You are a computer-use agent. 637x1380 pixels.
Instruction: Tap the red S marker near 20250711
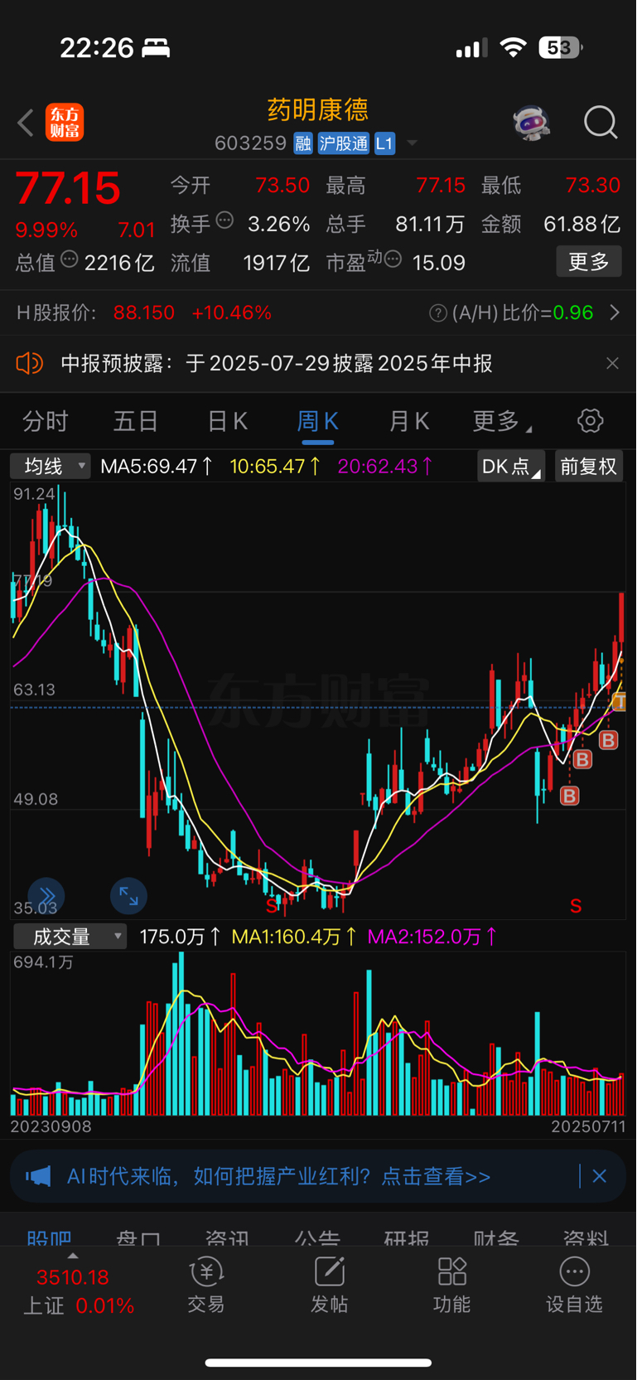pyautogui.click(x=576, y=906)
